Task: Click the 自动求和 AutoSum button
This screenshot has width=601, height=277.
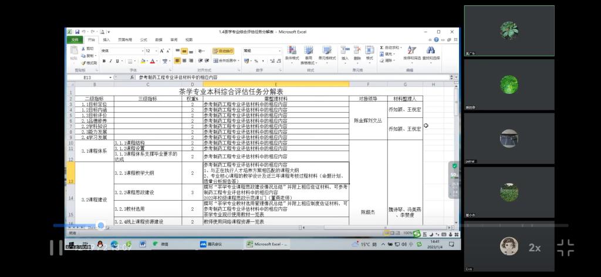Action: 390,48
